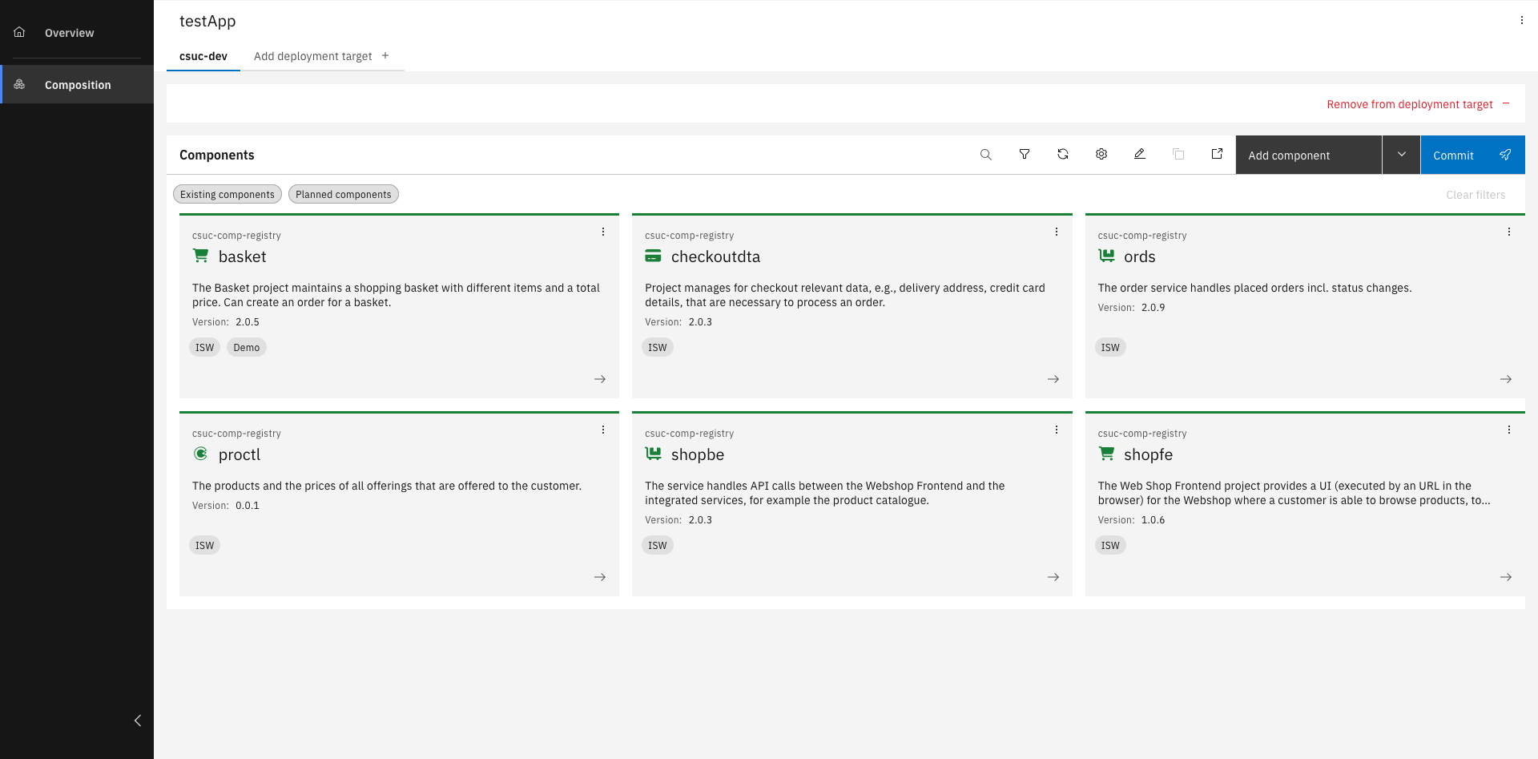This screenshot has width=1538, height=759.
Task: Select the edit pencil icon
Action: coord(1140,154)
